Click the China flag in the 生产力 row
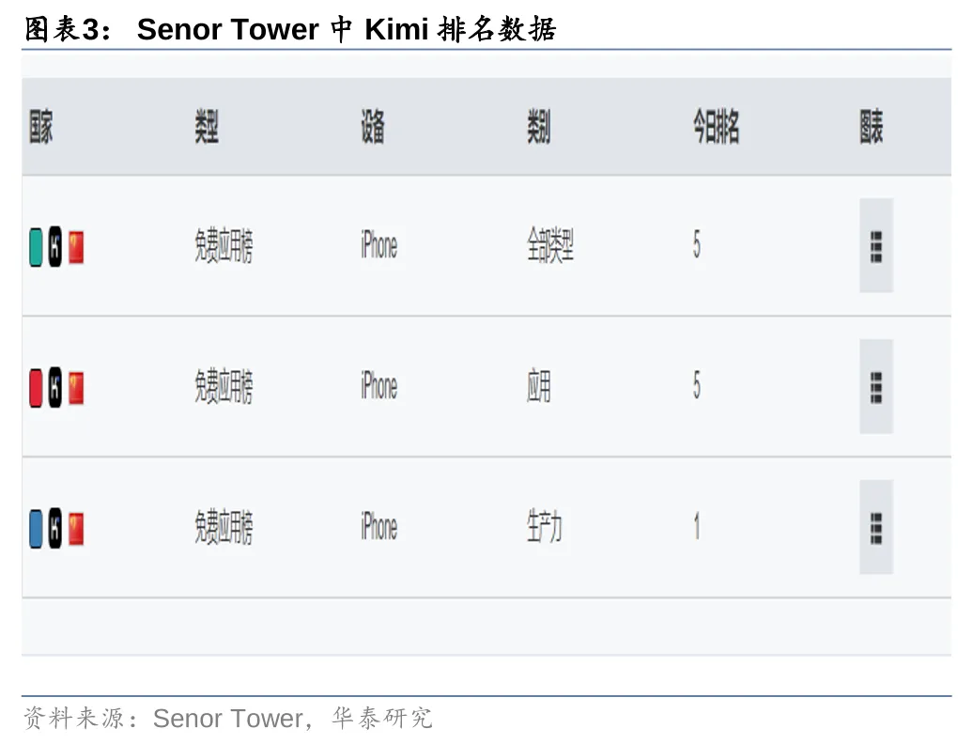Viewport: 973px width, 744px height. (x=76, y=528)
